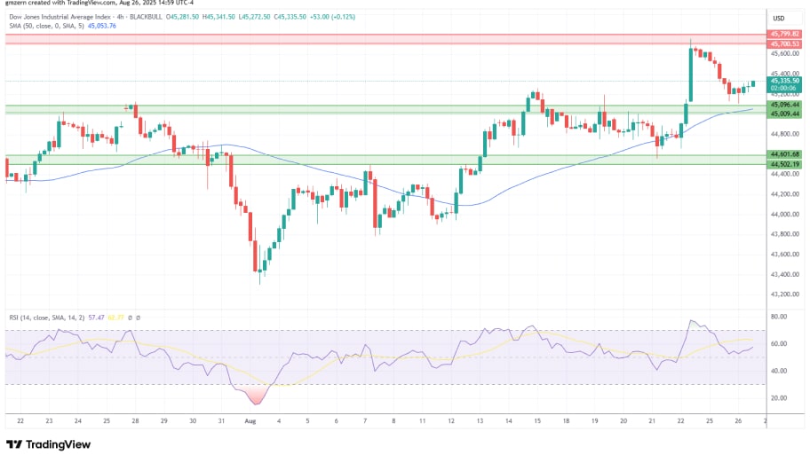The height and width of the screenshot is (455, 810).
Task: Select the red resistance zone at chart top
Action: click(x=385, y=39)
